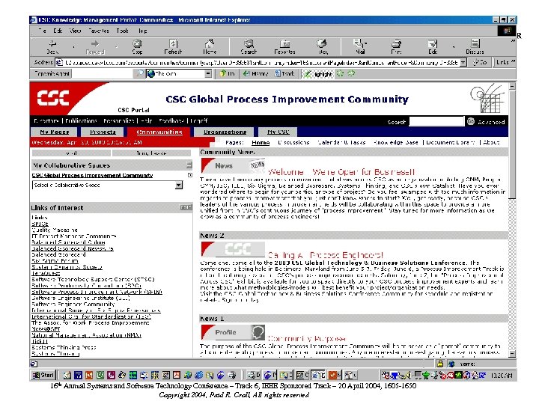
Task: Open the Edit menu
Action: point(58,31)
